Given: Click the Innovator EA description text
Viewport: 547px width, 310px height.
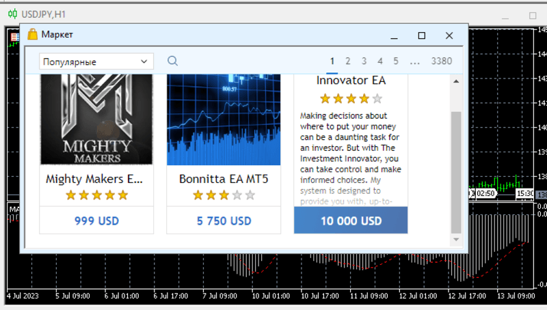Looking at the screenshot, I should 351,158.
